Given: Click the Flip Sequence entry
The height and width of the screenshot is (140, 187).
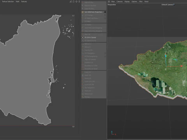Looking at the screenshot, I should (94, 88).
